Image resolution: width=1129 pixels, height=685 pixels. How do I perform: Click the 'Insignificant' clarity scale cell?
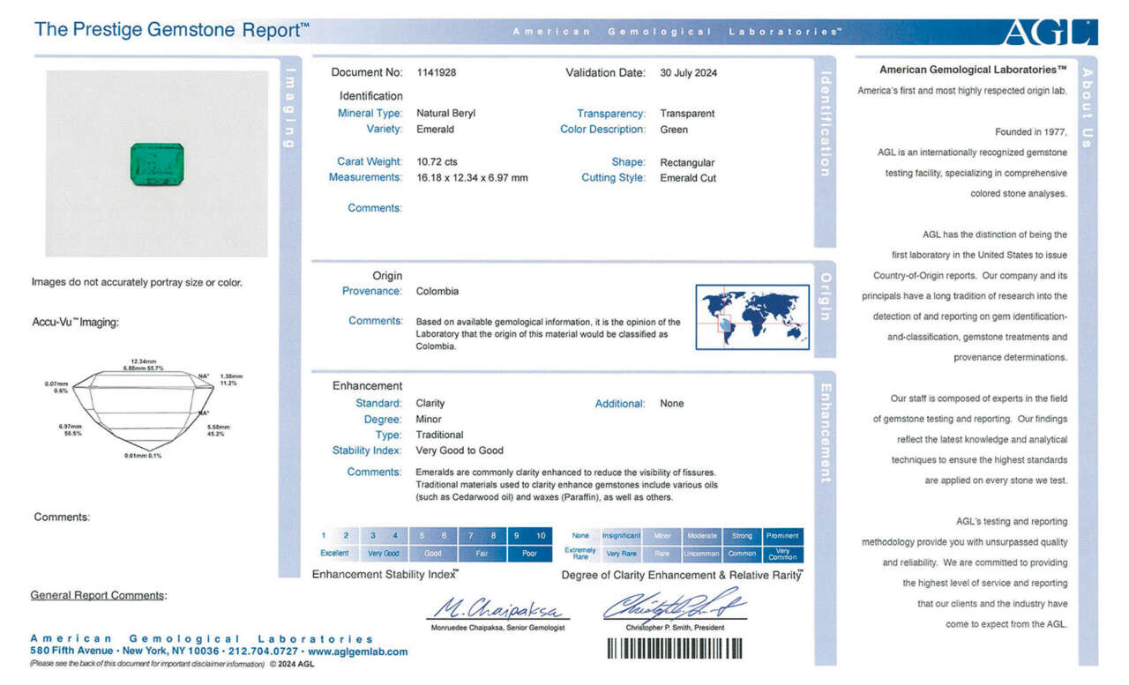tap(621, 535)
